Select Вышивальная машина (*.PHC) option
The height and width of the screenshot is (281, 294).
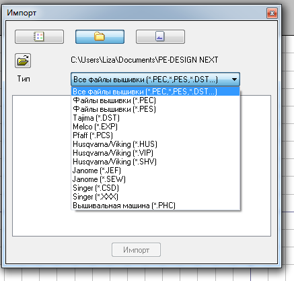coord(155,206)
